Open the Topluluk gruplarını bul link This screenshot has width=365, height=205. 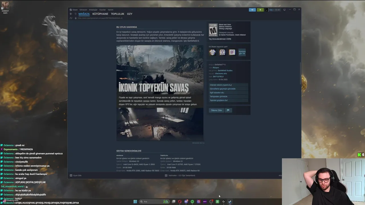tap(228, 100)
